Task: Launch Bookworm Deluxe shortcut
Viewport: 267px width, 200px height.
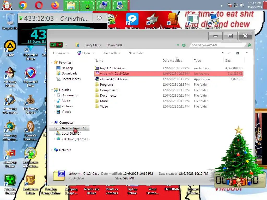Action: 30,185
